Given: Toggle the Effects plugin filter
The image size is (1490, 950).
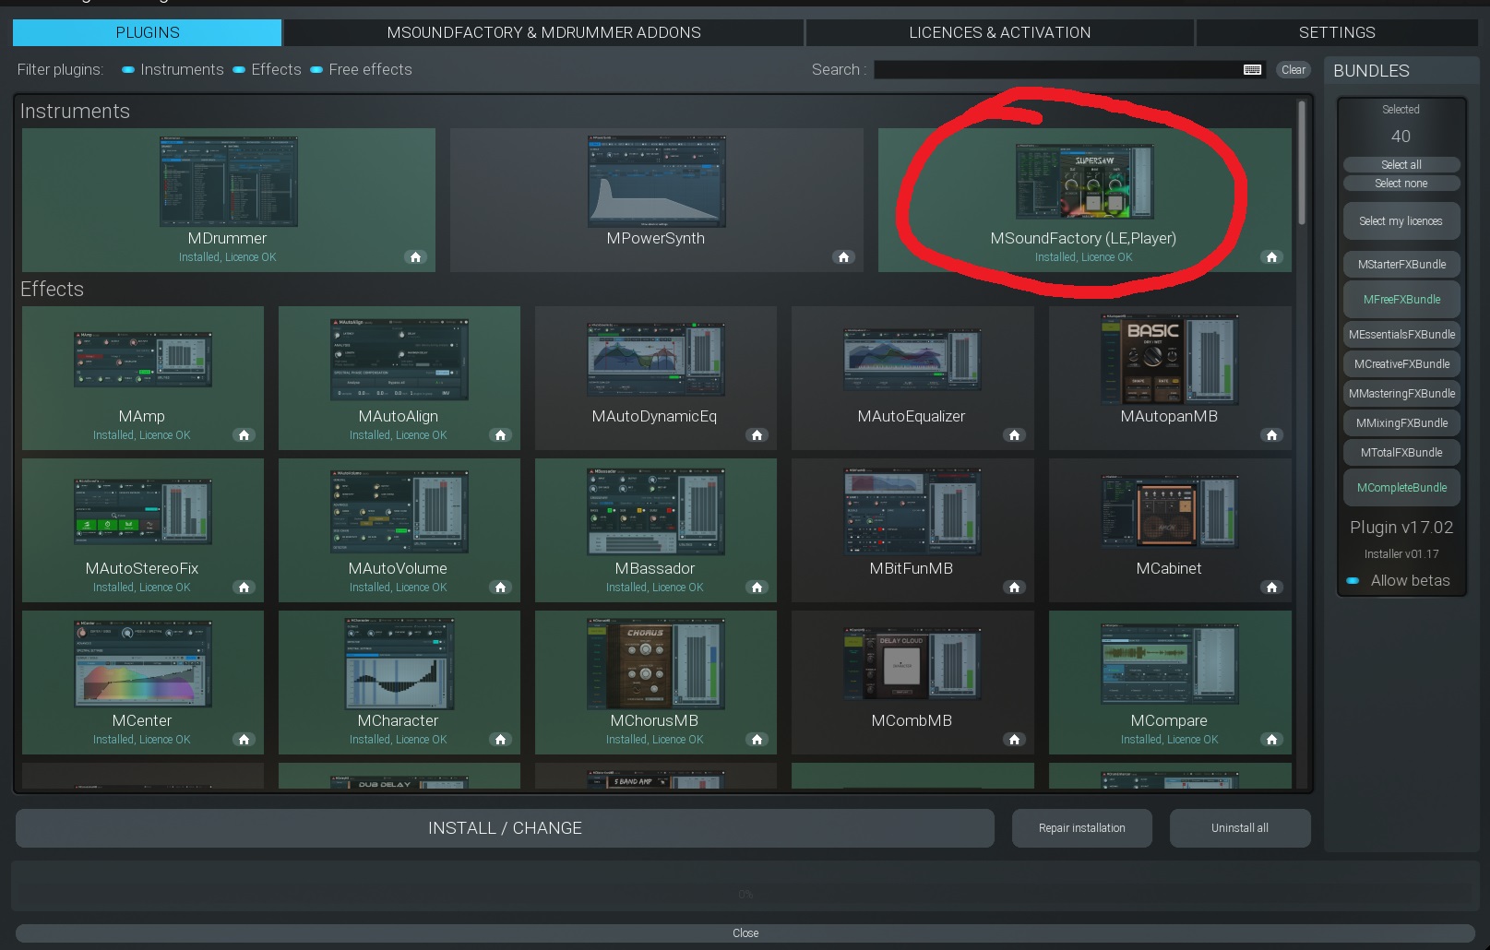Looking at the screenshot, I should click(239, 70).
